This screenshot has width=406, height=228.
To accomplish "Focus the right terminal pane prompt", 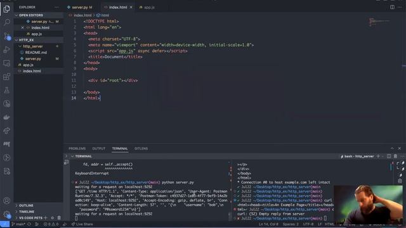I will [x=325, y=218].
